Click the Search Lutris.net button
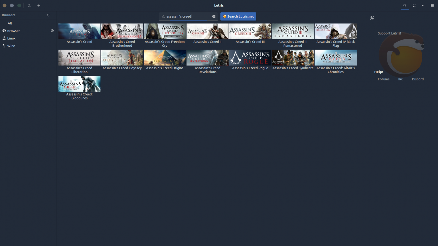This screenshot has height=246, width=438. click(x=238, y=17)
